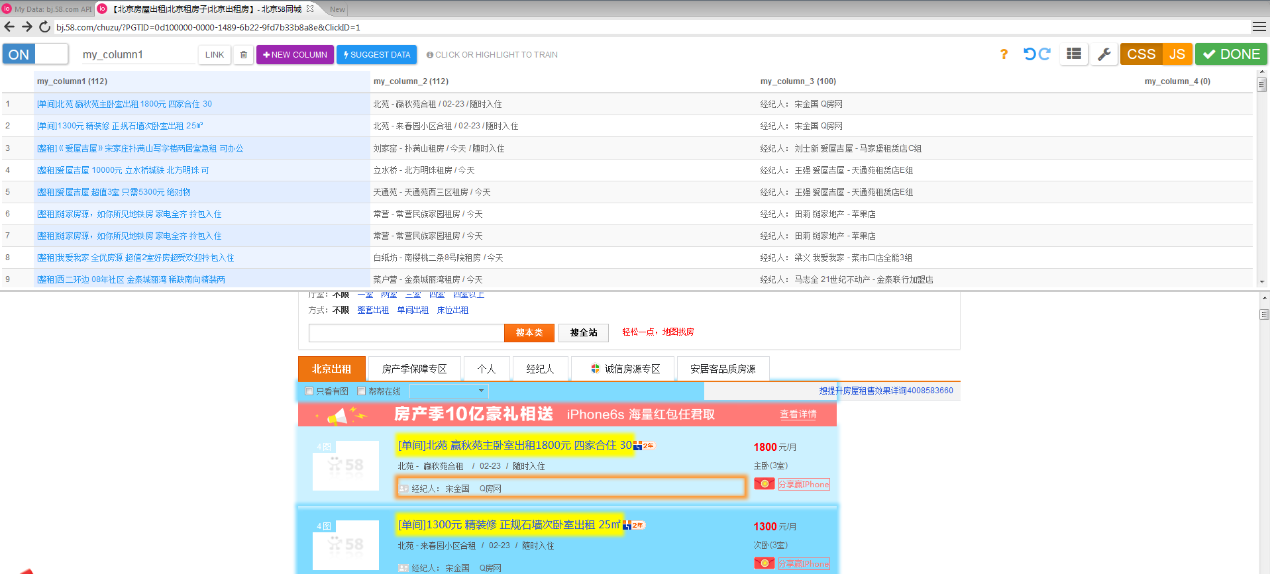
Task: Filter by 单间出租 link
Action: (413, 310)
